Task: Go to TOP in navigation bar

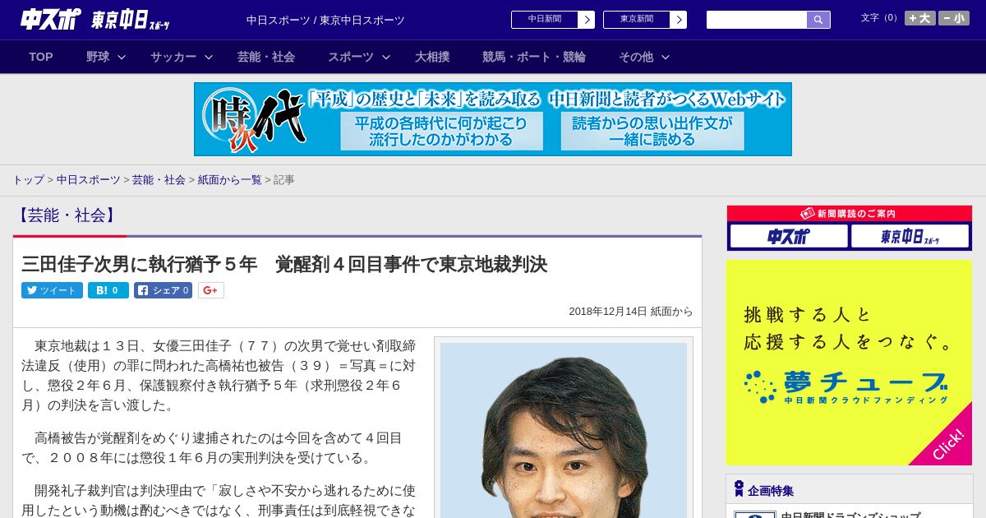Action: pos(41,57)
